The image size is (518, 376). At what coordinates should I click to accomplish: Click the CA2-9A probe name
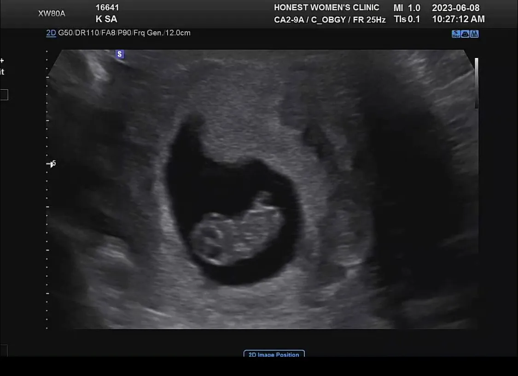(x=289, y=20)
